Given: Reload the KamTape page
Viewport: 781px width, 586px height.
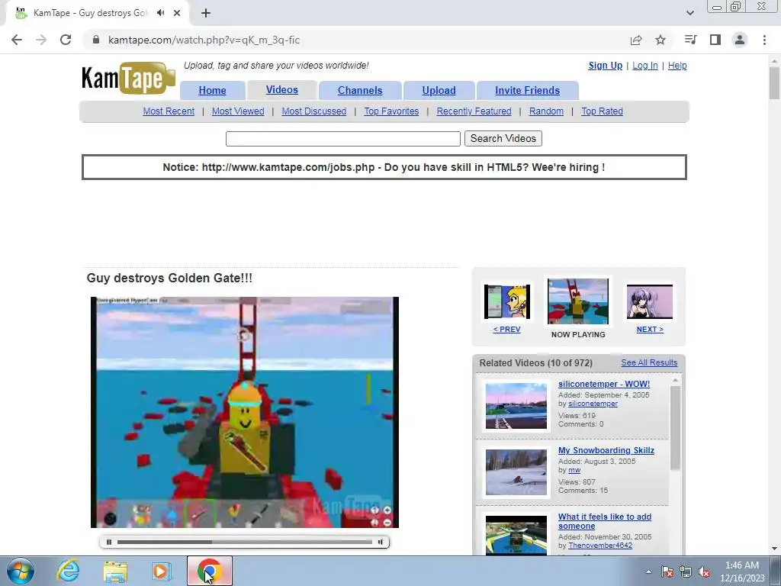Looking at the screenshot, I should [66, 40].
